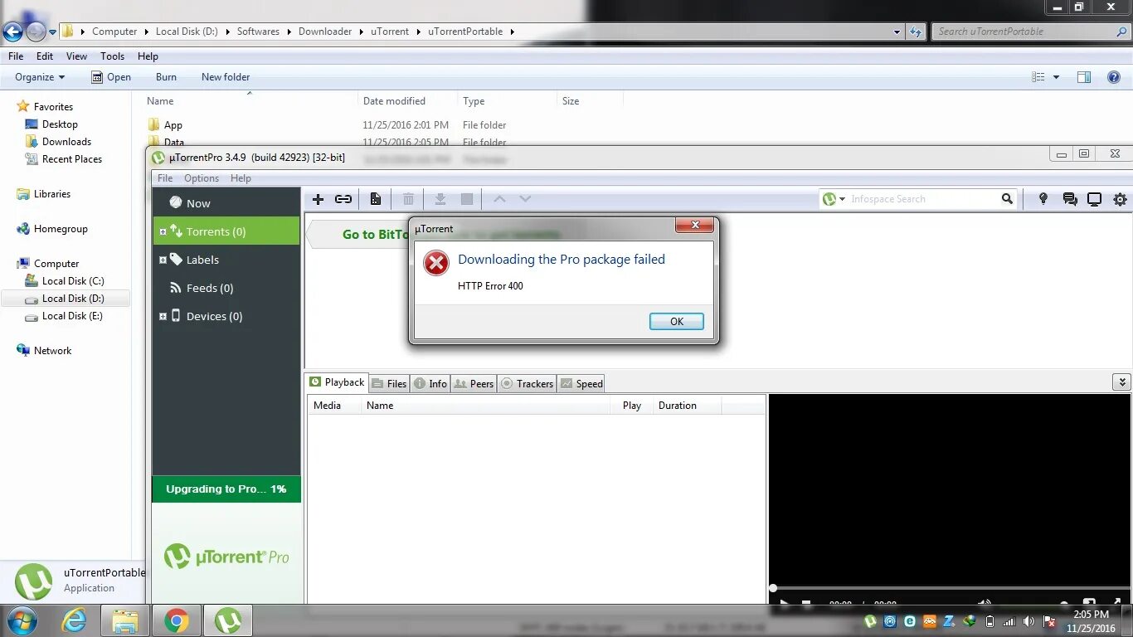1133x637 pixels.
Task: Open search engine dropdown next to uTorrent logo
Action: click(x=843, y=199)
